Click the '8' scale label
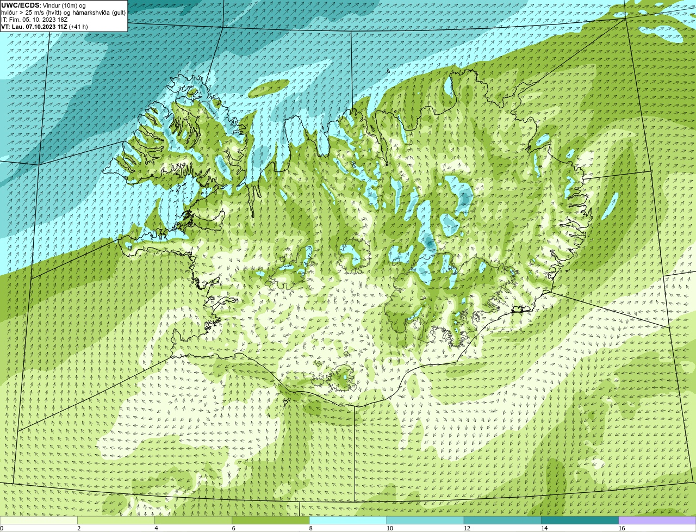Image resolution: width=696 pixels, height=532 pixels. (x=310, y=528)
